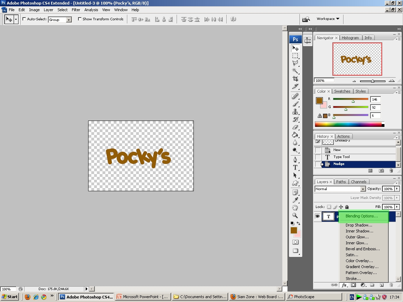Select the Path Selection tool
Viewport: 403px width, 302px height.
[x=295, y=175]
